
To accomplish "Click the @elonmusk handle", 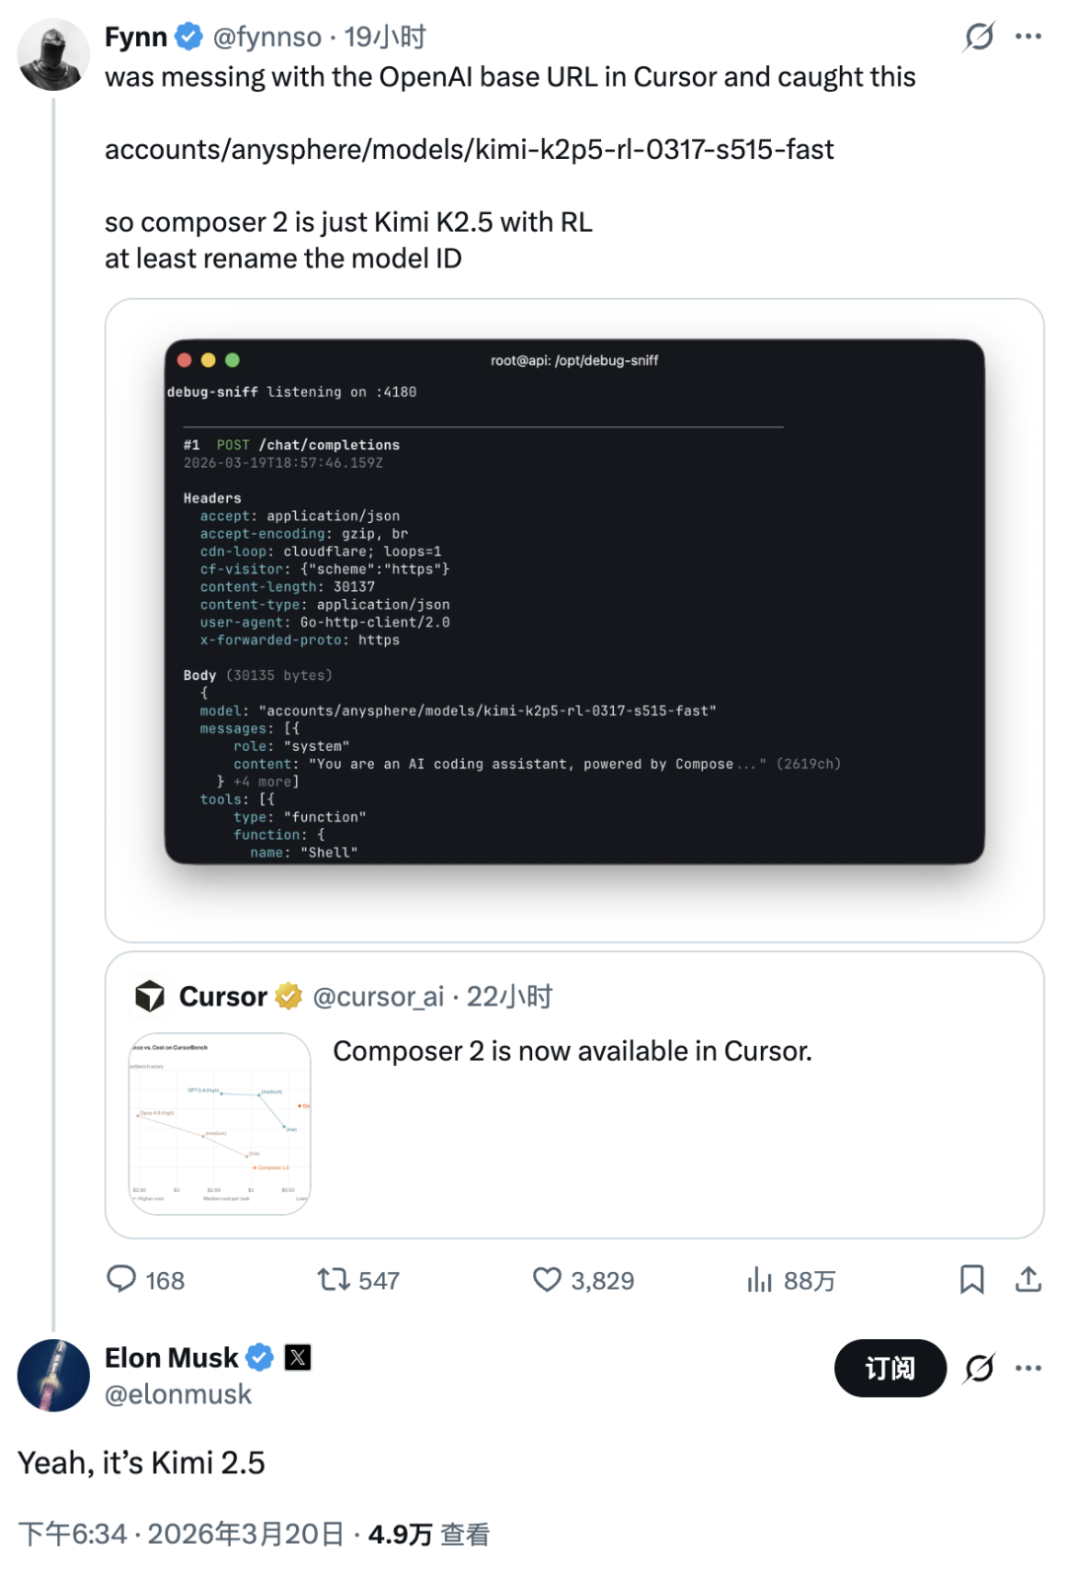I will [x=178, y=1394].
